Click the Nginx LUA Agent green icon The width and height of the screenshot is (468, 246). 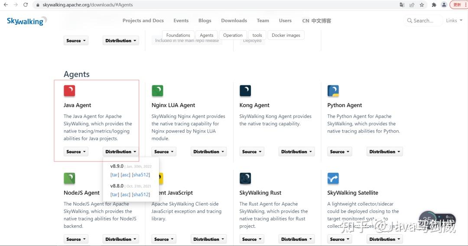click(x=157, y=91)
